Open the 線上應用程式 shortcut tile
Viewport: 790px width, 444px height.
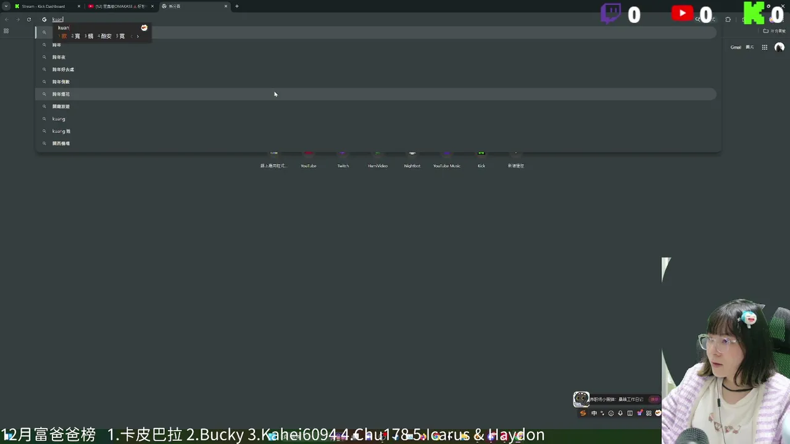click(274, 158)
